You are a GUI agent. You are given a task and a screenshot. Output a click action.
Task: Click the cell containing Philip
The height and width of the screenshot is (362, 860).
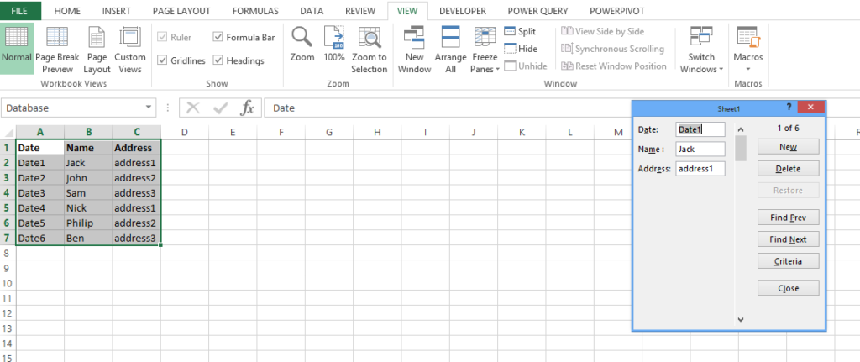click(x=88, y=223)
